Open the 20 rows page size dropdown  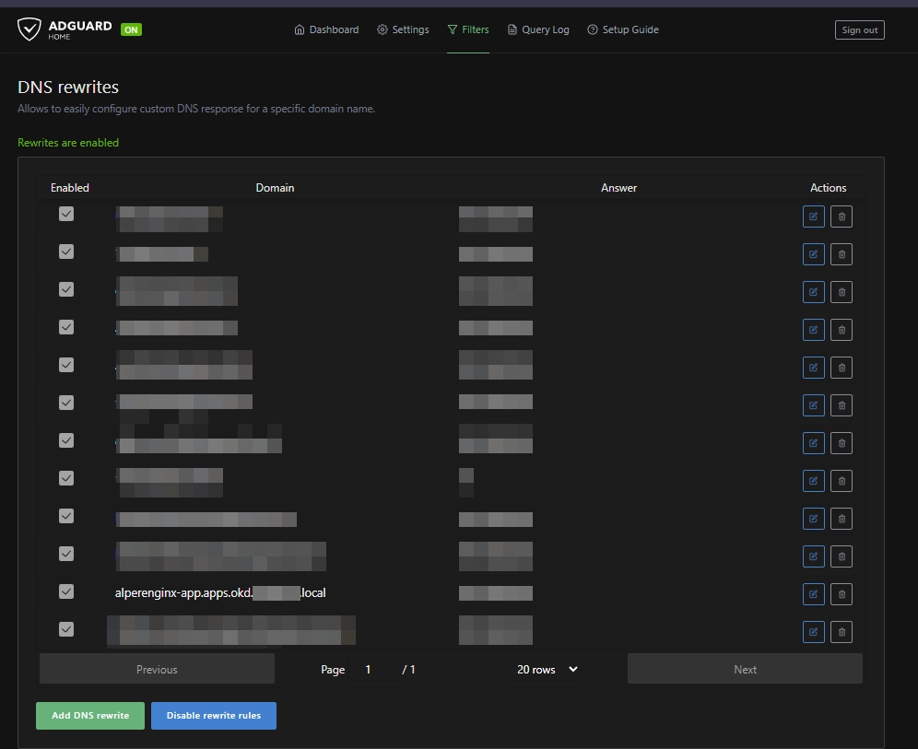pos(547,670)
